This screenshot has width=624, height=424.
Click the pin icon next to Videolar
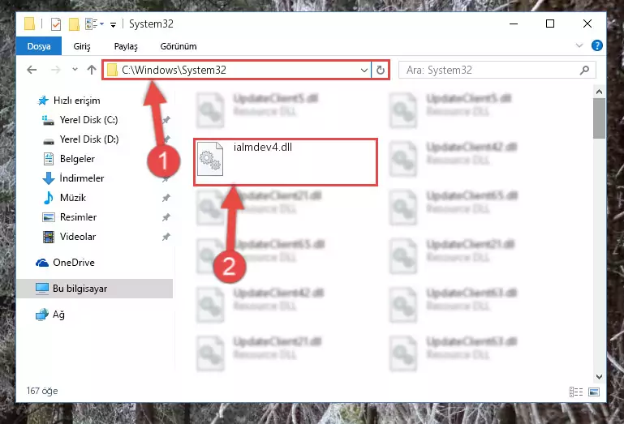166,237
